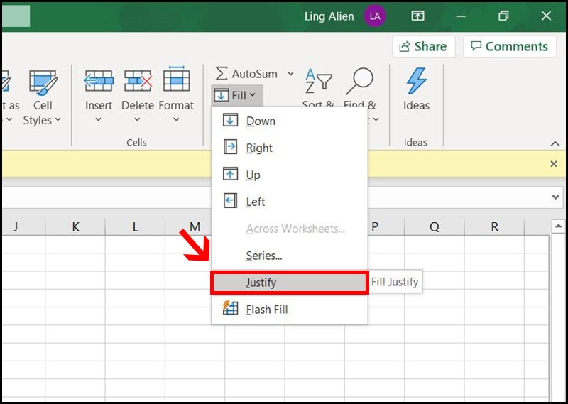
Task: Click the Fill Left arrow icon
Action: [230, 201]
